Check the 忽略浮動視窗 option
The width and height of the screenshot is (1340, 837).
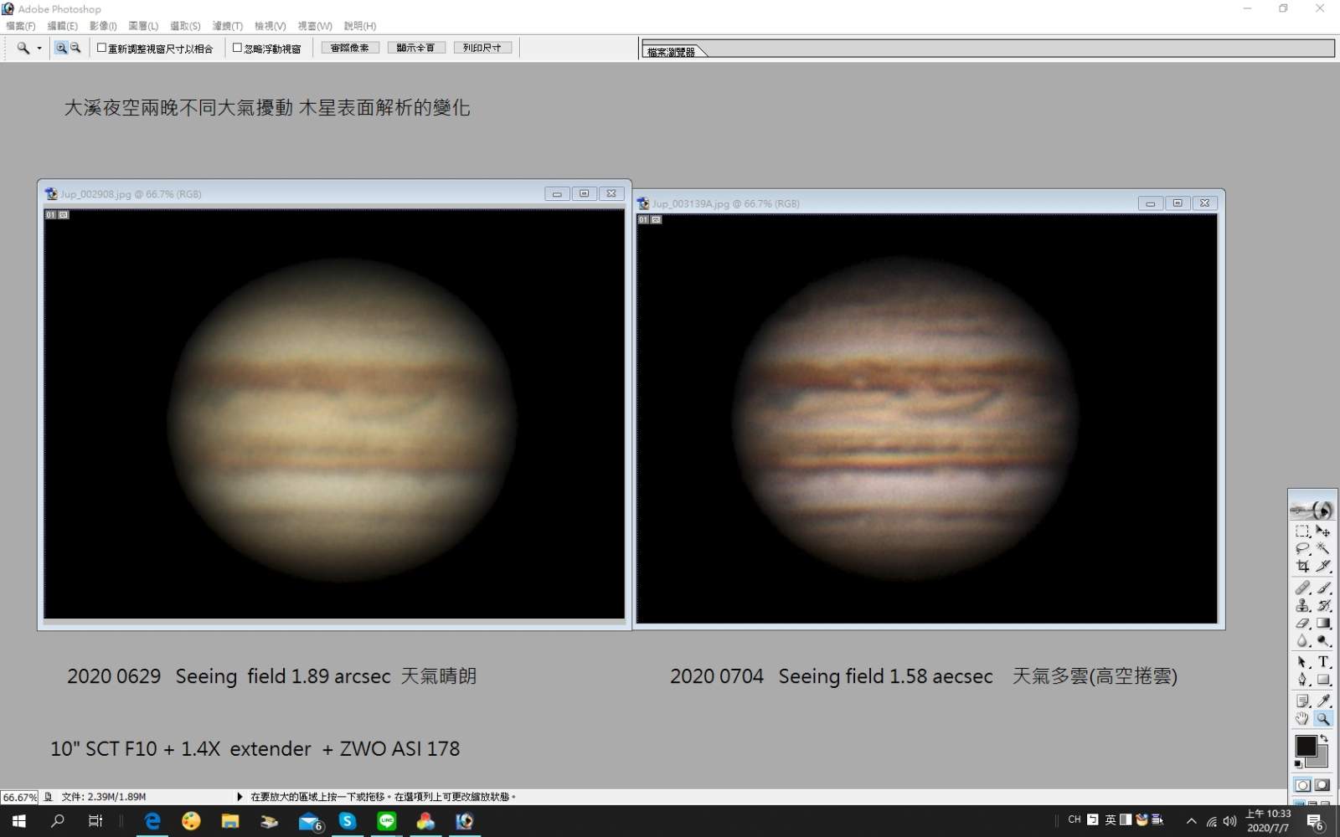(x=237, y=48)
